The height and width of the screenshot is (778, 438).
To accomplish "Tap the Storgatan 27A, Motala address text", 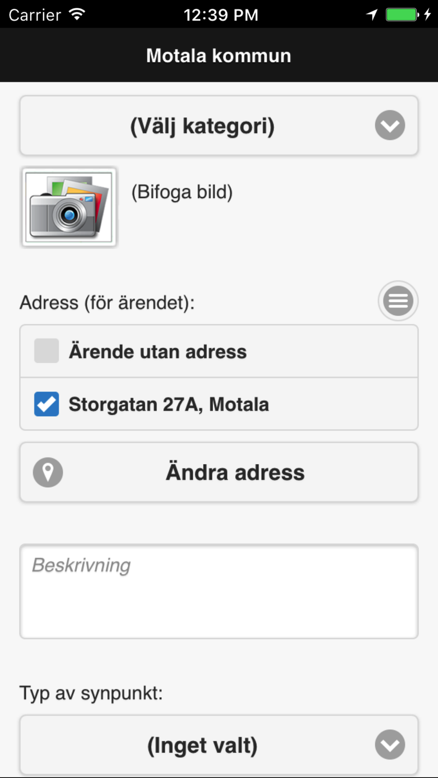I will (169, 404).
